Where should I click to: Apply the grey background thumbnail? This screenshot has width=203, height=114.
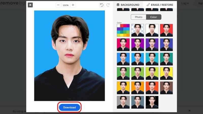(x=123, y=102)
